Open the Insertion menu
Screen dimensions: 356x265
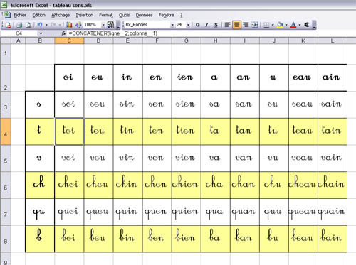click(85, 15)
